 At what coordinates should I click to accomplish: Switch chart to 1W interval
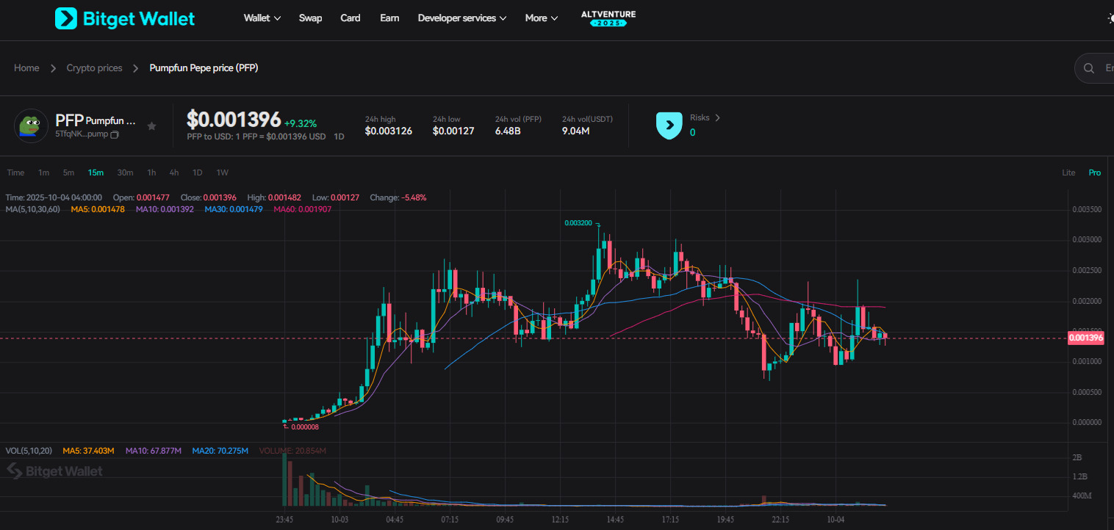click(222, 173)
